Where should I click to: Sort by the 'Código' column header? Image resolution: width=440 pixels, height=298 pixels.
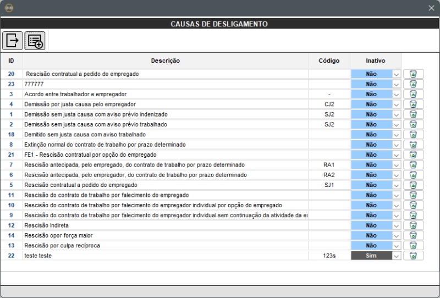tap(329, 60)
